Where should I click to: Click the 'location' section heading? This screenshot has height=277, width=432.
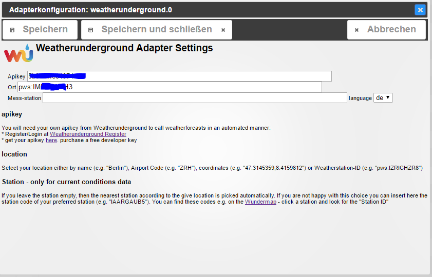pyautogui.click(x=14, y=154)
